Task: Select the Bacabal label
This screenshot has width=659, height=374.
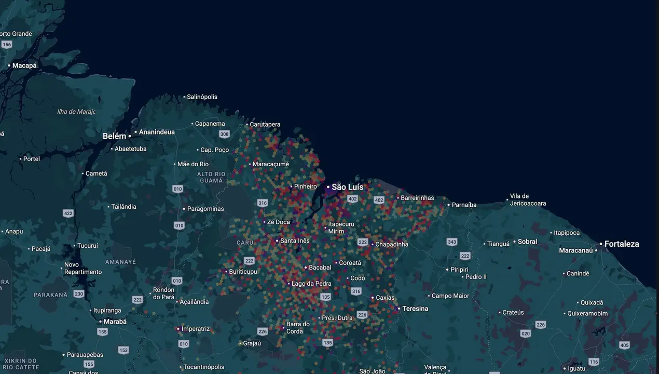Action: 320,268
